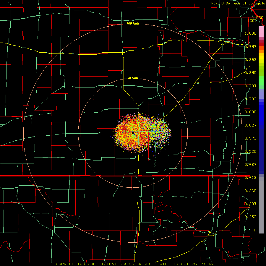
Task: Click the 0.840 legend value
Action: (250, 73)
